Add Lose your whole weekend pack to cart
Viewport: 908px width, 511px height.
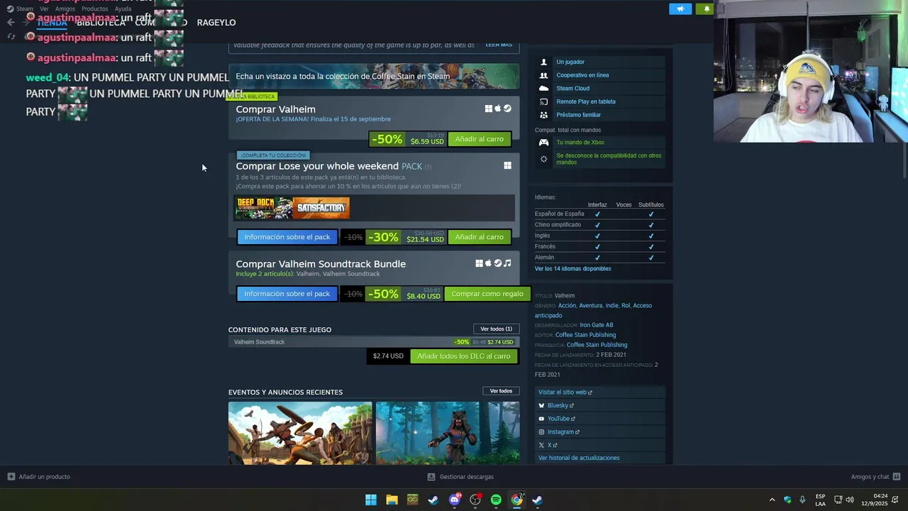(479, 237)
